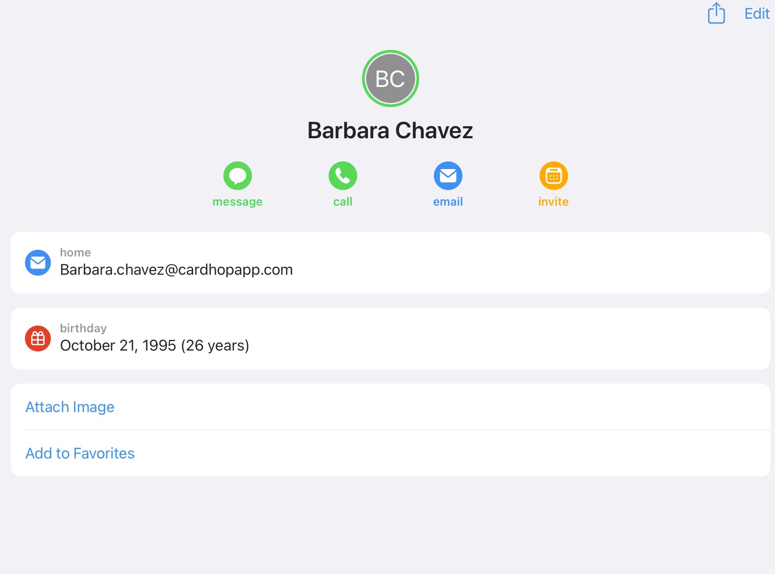The height and width of the screenshot is (574, 775).
Task: Tap the green message bubble icon
Action: (x=238, y=176)
